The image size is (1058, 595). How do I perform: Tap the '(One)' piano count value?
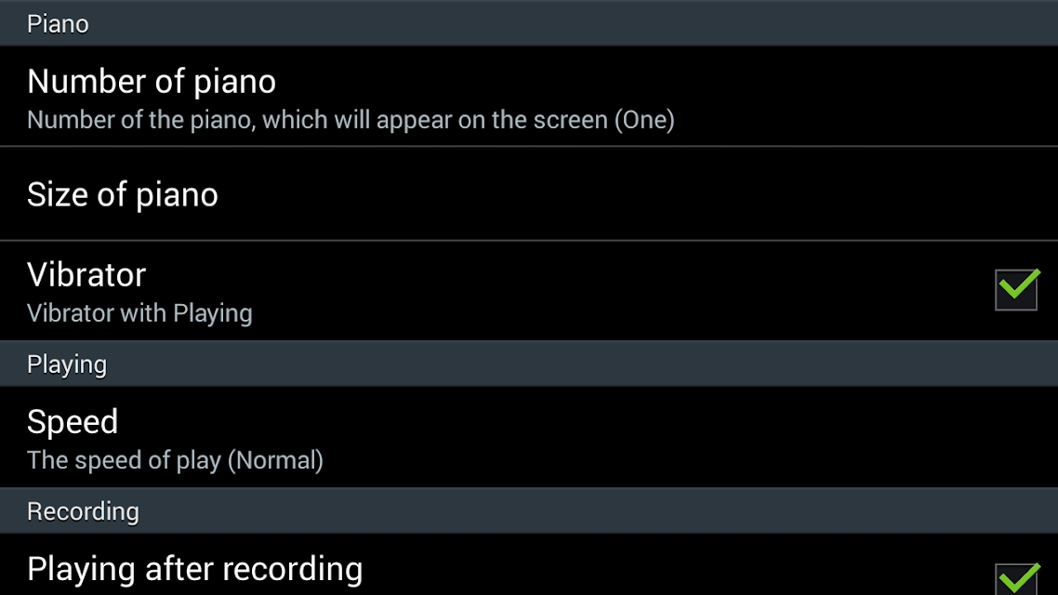tap(643, 120)
